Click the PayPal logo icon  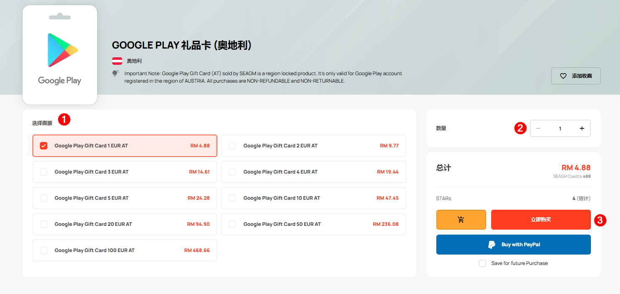tap(492, 245)
